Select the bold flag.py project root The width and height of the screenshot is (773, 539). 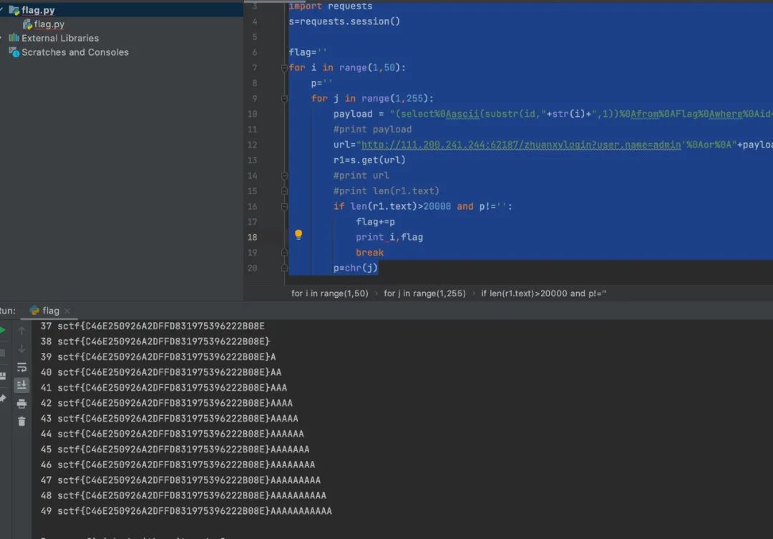[38, 10]
